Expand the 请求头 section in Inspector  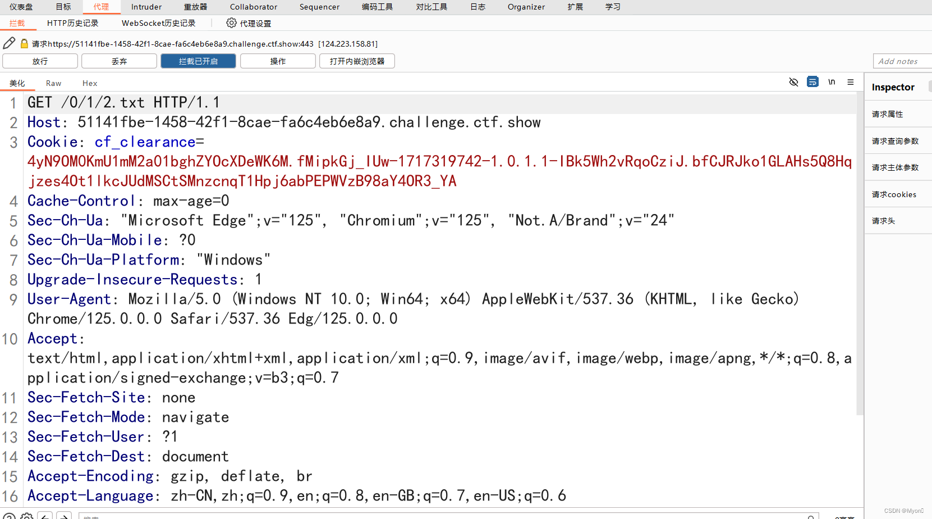884,220
